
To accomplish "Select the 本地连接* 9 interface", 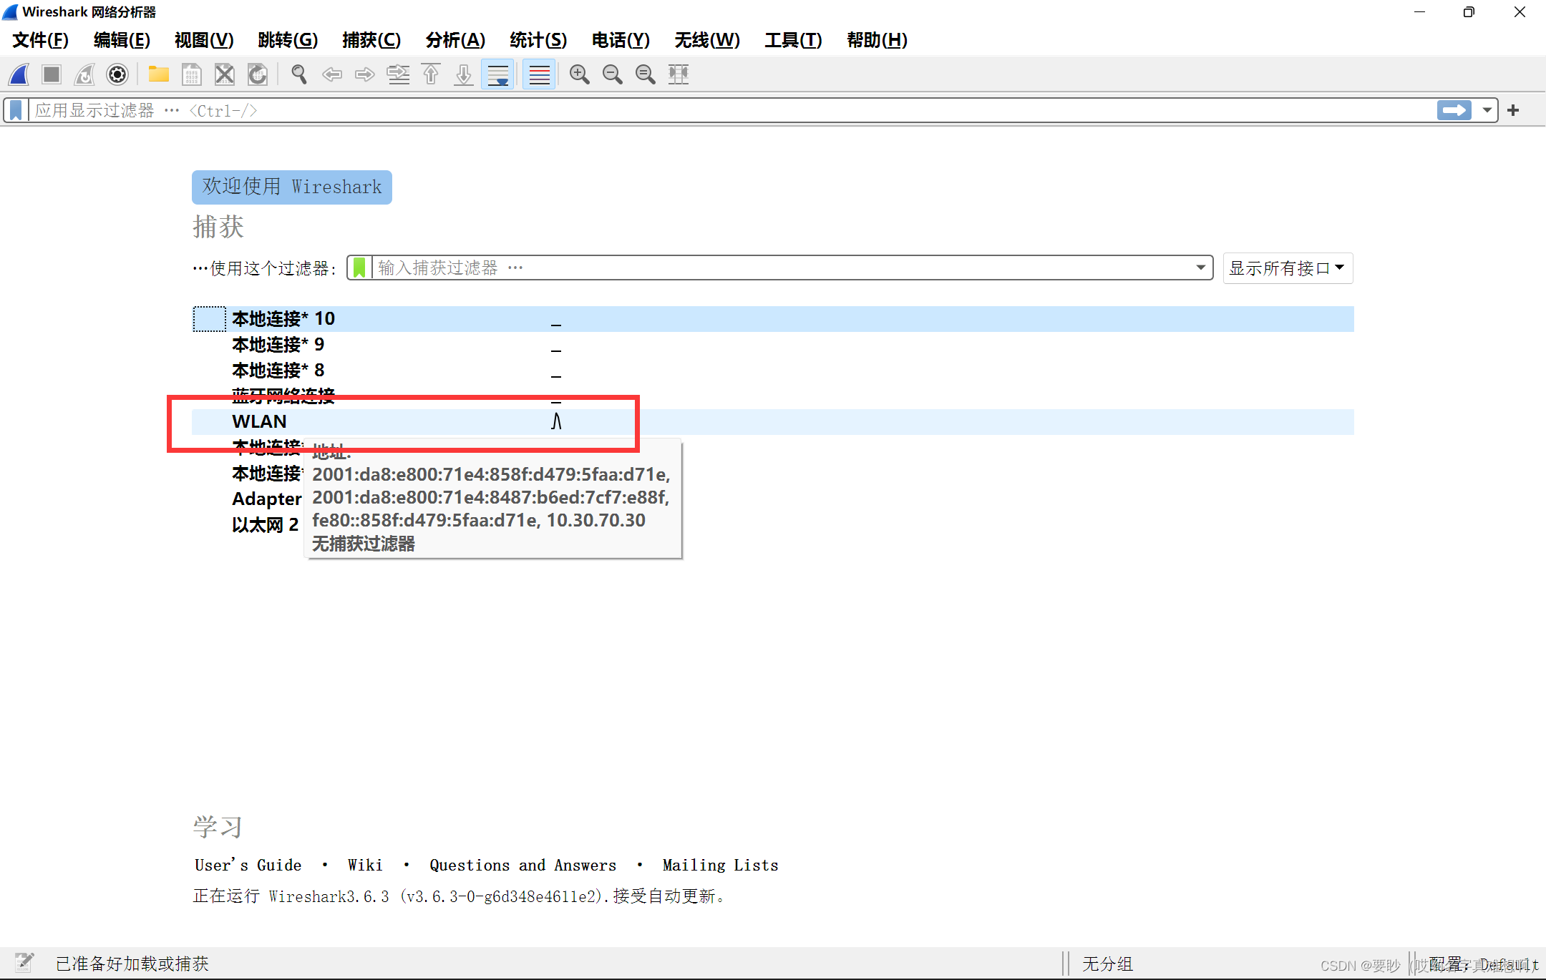I will (773, 345).
